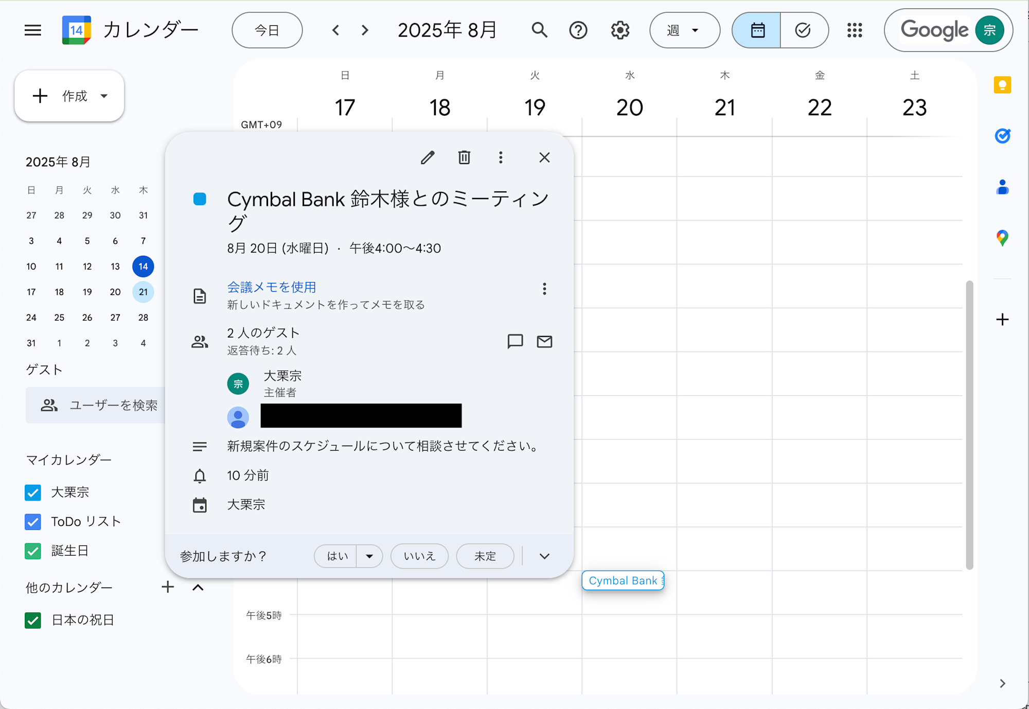This screenshot has height=709, width=1029.
Task: Open Google Keep in side panel
Action: pos(1002,85)
